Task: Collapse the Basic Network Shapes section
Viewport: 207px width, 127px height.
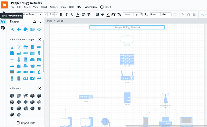Action: (x=11, y=40)
